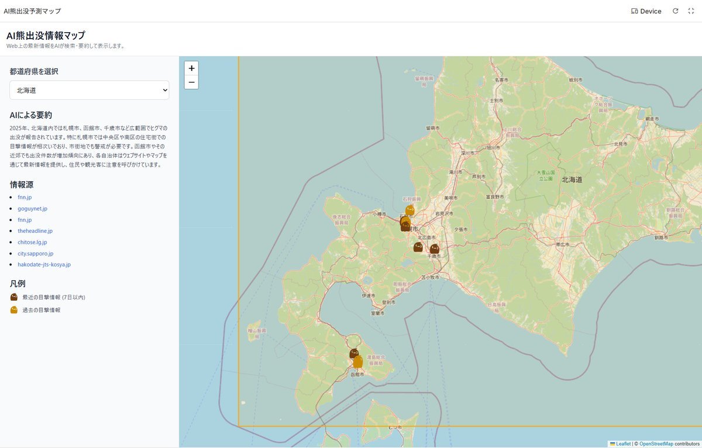The height and width of the screenshot is (448, 702).
Task: Visit the chitose.lg.jp source link
Action: (x=32, y=242)
